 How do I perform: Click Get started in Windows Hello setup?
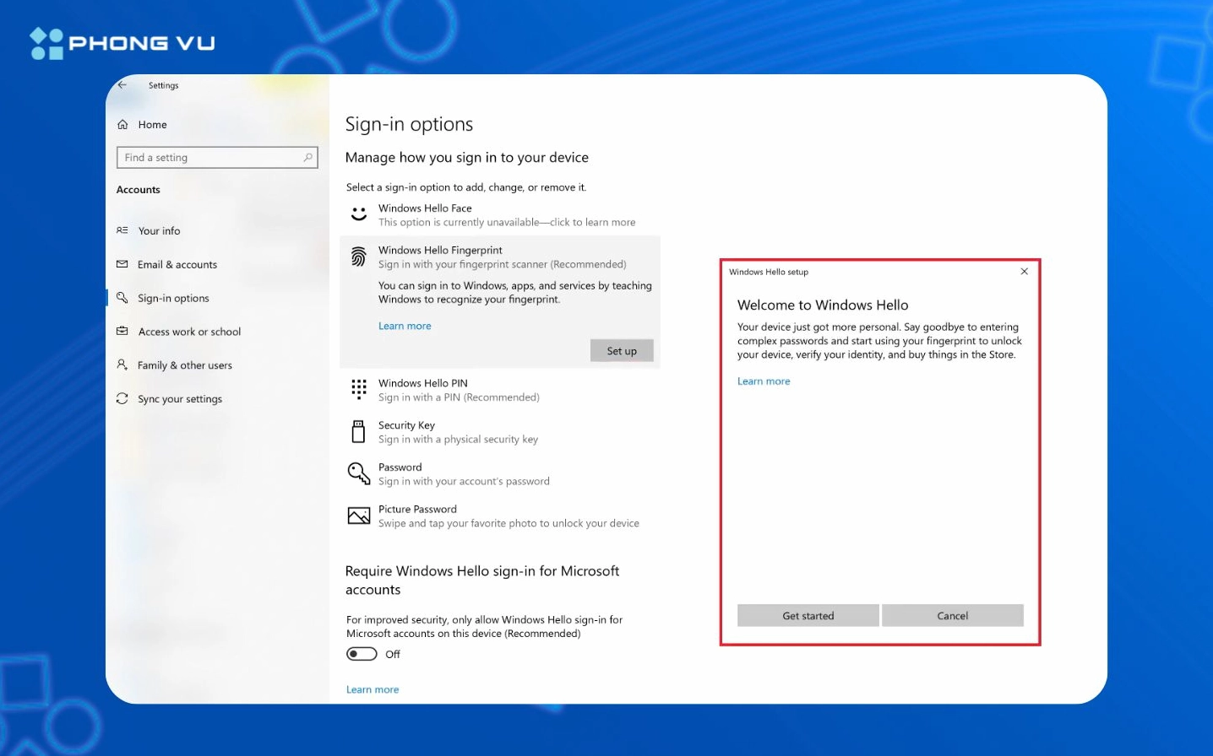808,616
